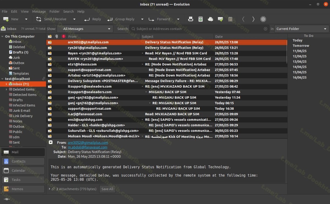Viewport: 330px width, 204px height.
Task: Click the Archive toolbar icon
Action: pyautogui.click(x=230, y=19)
